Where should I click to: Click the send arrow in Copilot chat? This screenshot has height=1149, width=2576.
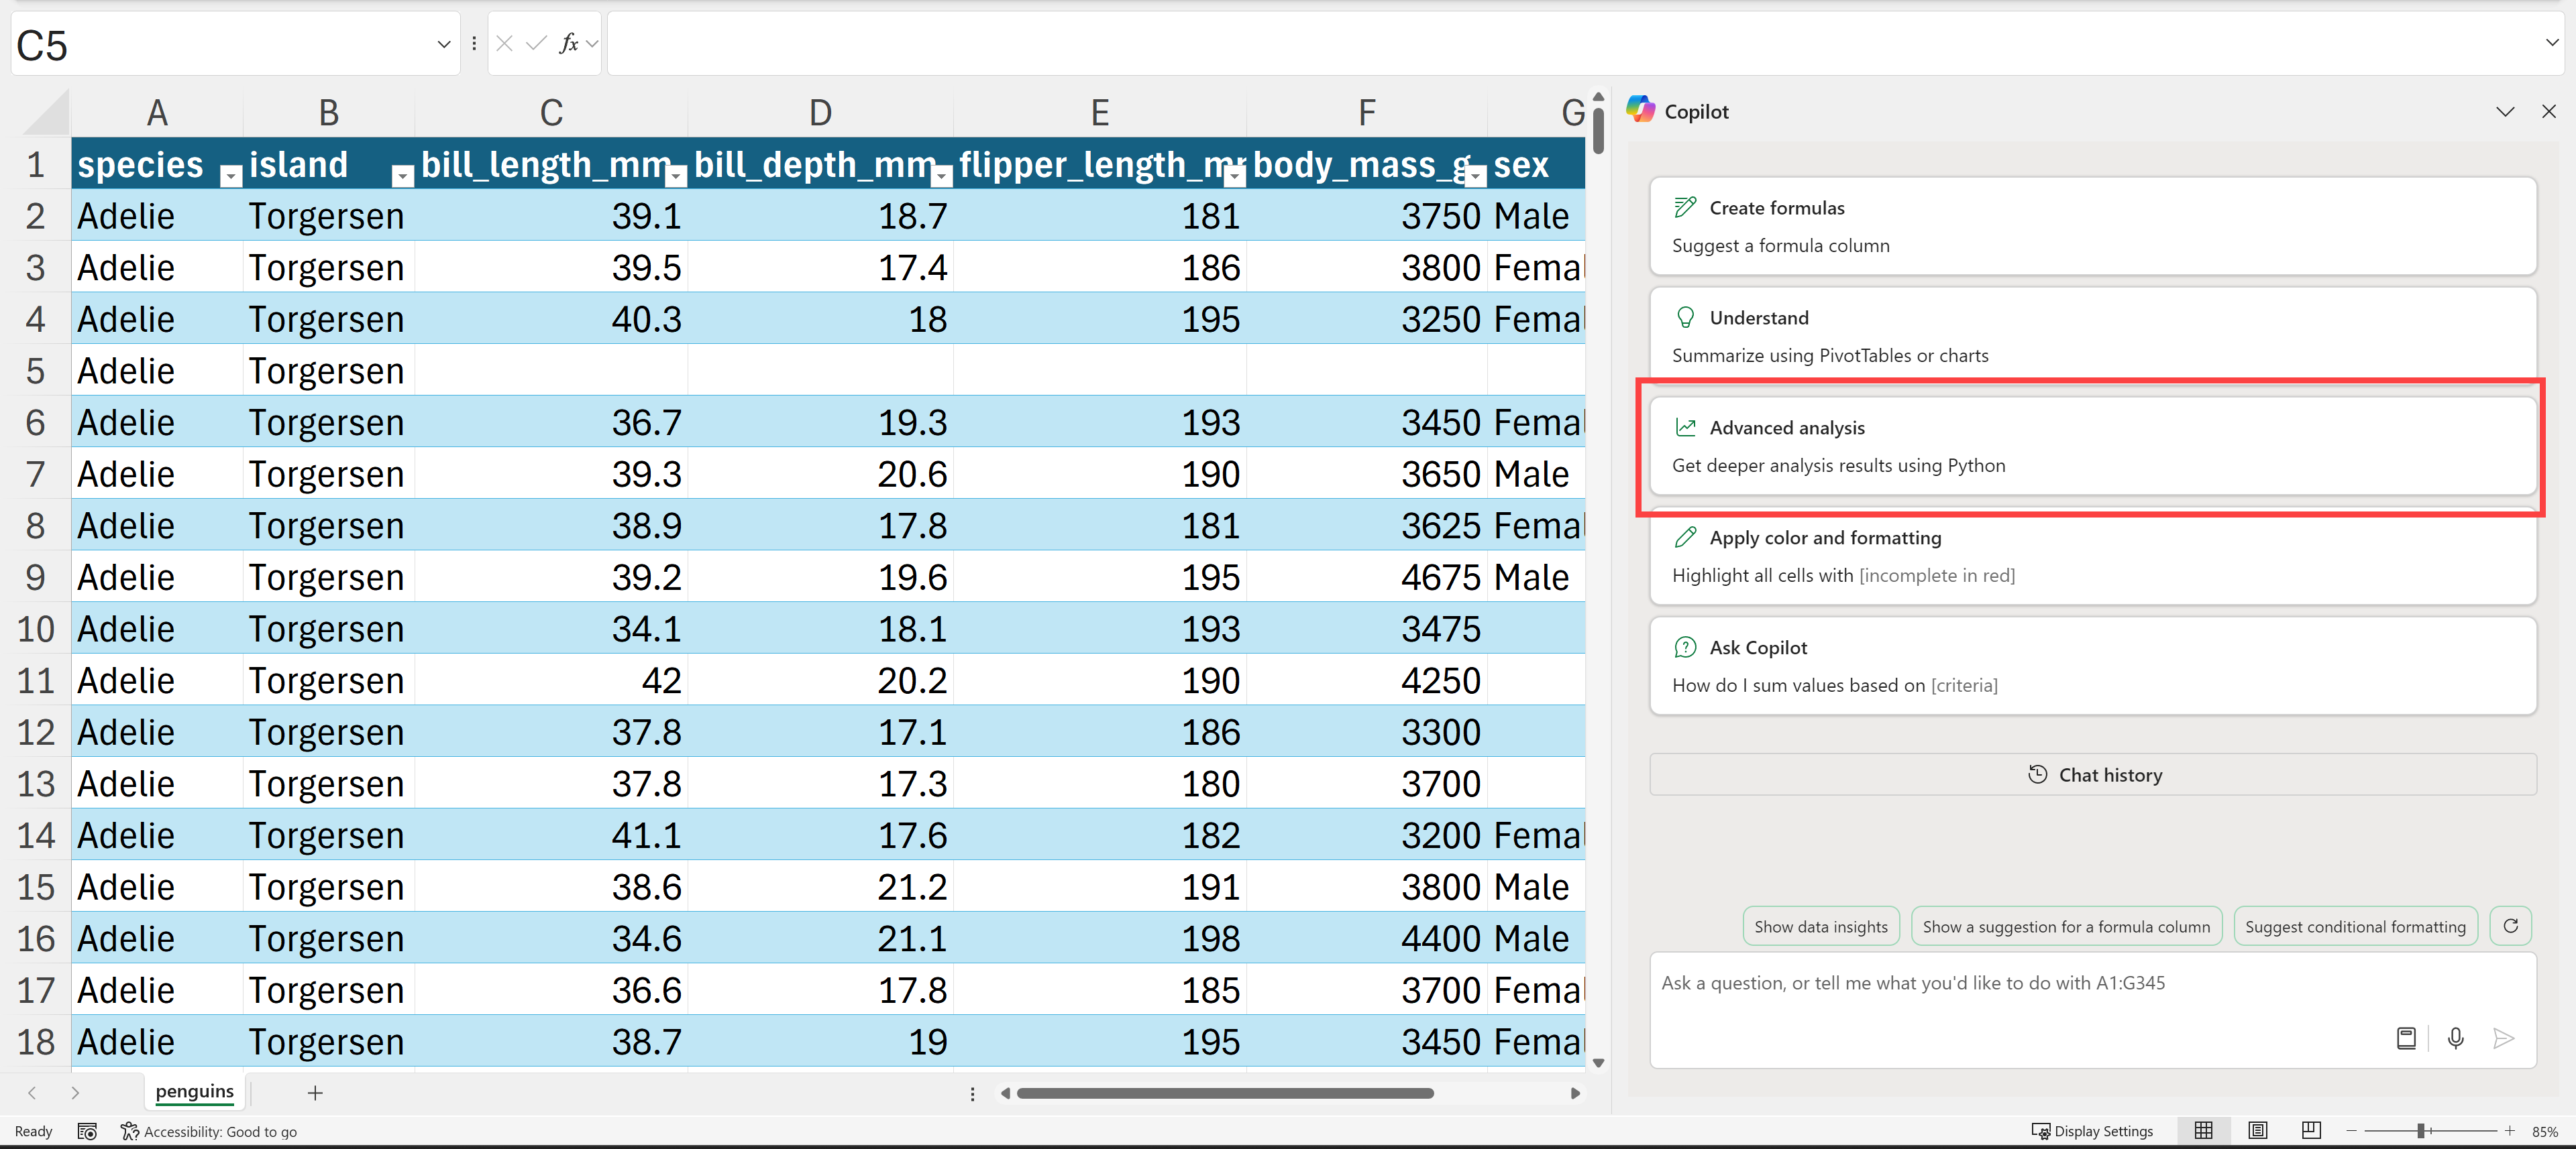2503,1038
